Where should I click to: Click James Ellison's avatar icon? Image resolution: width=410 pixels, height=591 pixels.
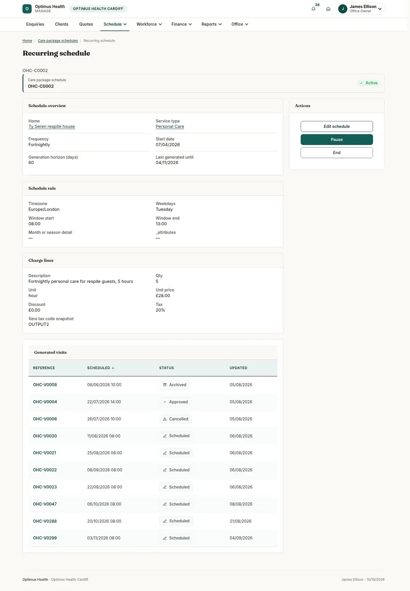[x=343, y=9]
